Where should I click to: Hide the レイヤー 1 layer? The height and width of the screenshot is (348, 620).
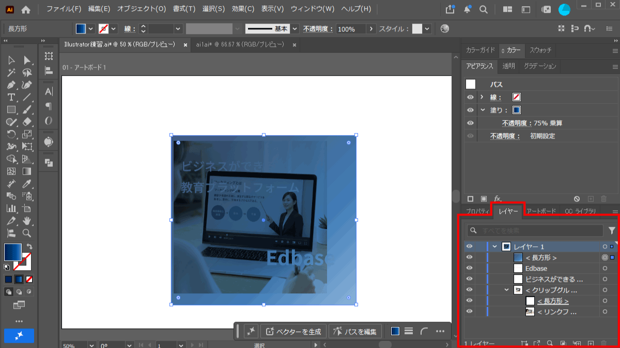pos(470,246)
